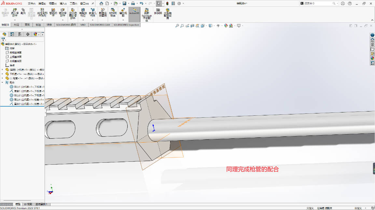The height and width of the screenshot is (210, 375).
Task: Open Bill of Materials (材料明细表) tool
Action: pyautogui.click(x=113, y=12)
